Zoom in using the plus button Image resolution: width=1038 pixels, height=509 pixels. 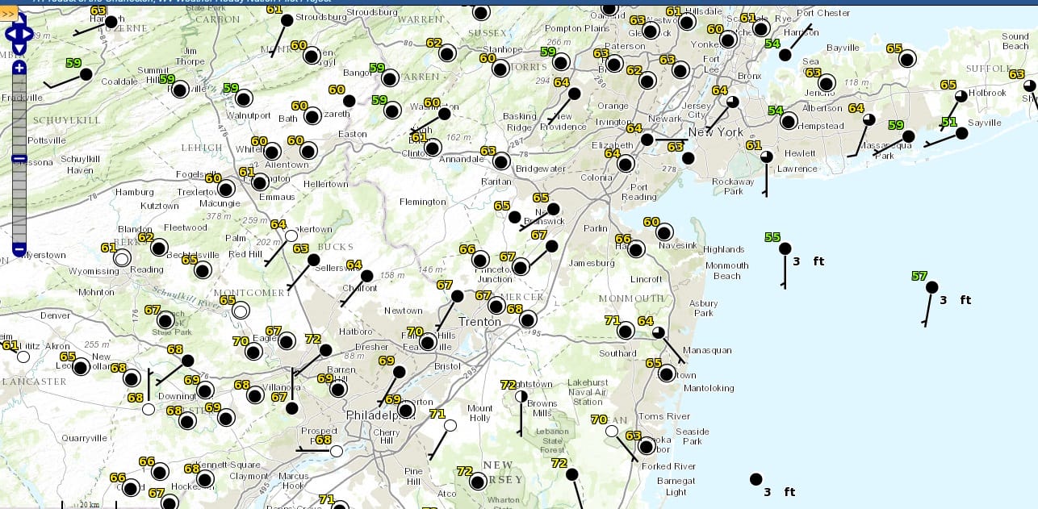[x=19, y=68]
